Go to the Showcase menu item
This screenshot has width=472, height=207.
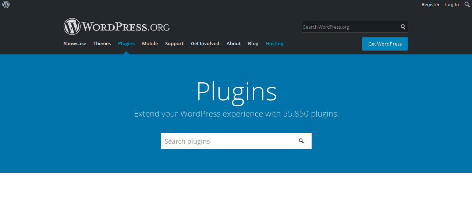(x=75, y=43)
